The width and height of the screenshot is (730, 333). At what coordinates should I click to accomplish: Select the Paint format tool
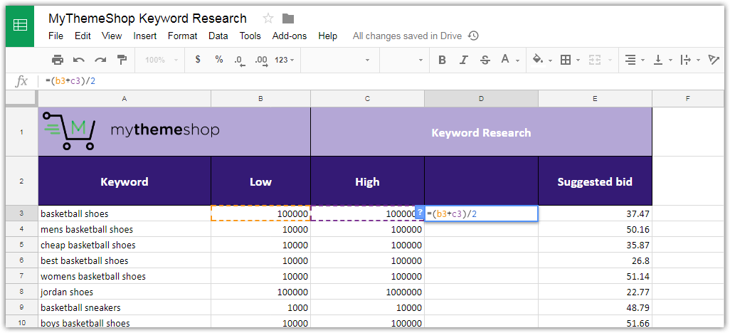coord(122,60)
